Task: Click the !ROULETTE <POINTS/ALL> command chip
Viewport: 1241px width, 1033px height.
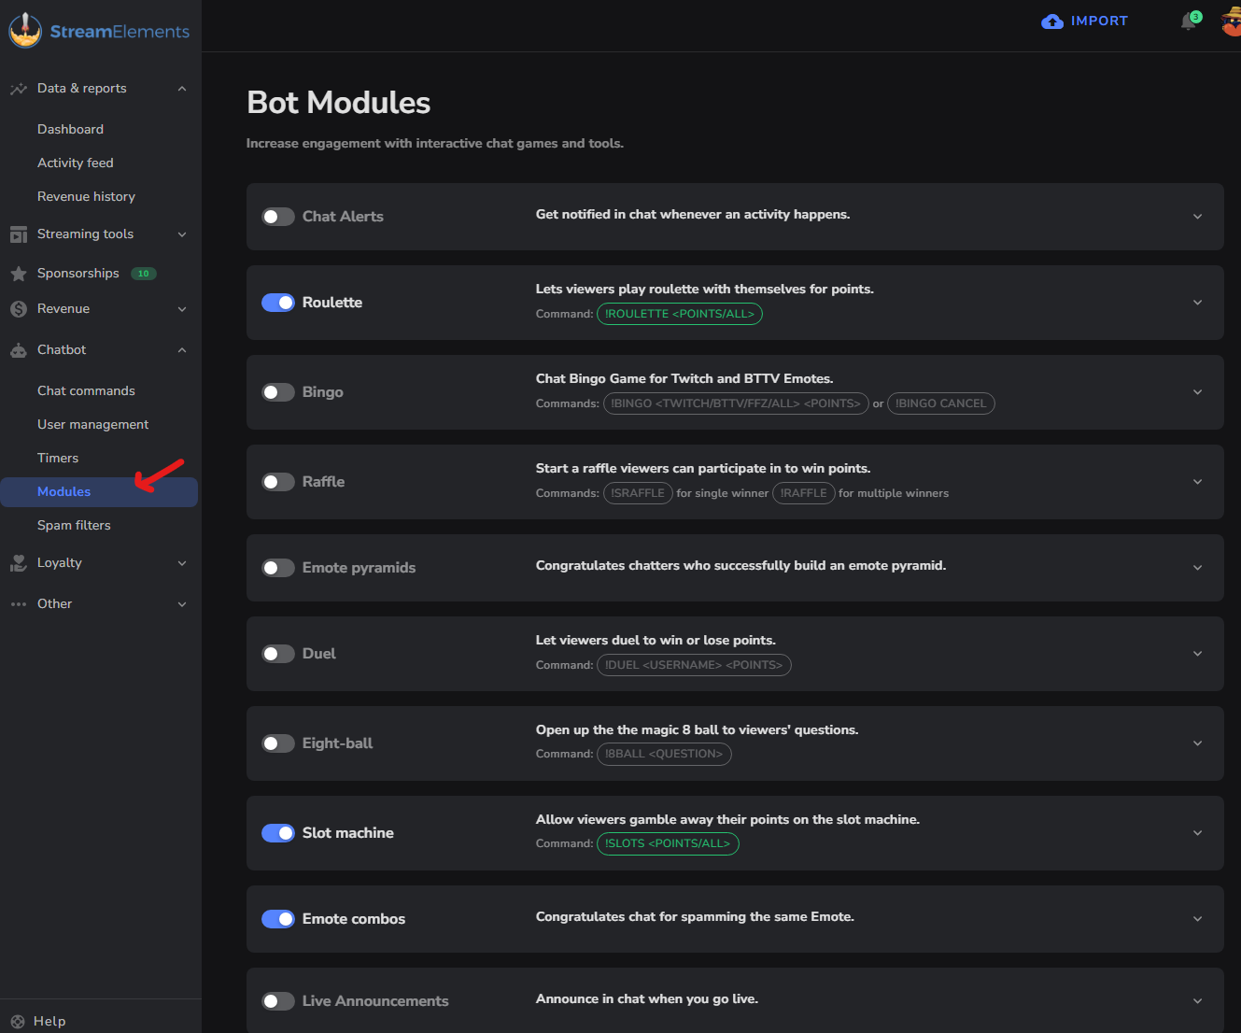Action: (680, 314)
